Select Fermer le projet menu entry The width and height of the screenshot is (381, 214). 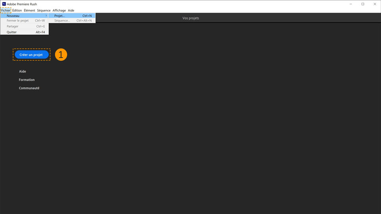(x=24, y=21)
